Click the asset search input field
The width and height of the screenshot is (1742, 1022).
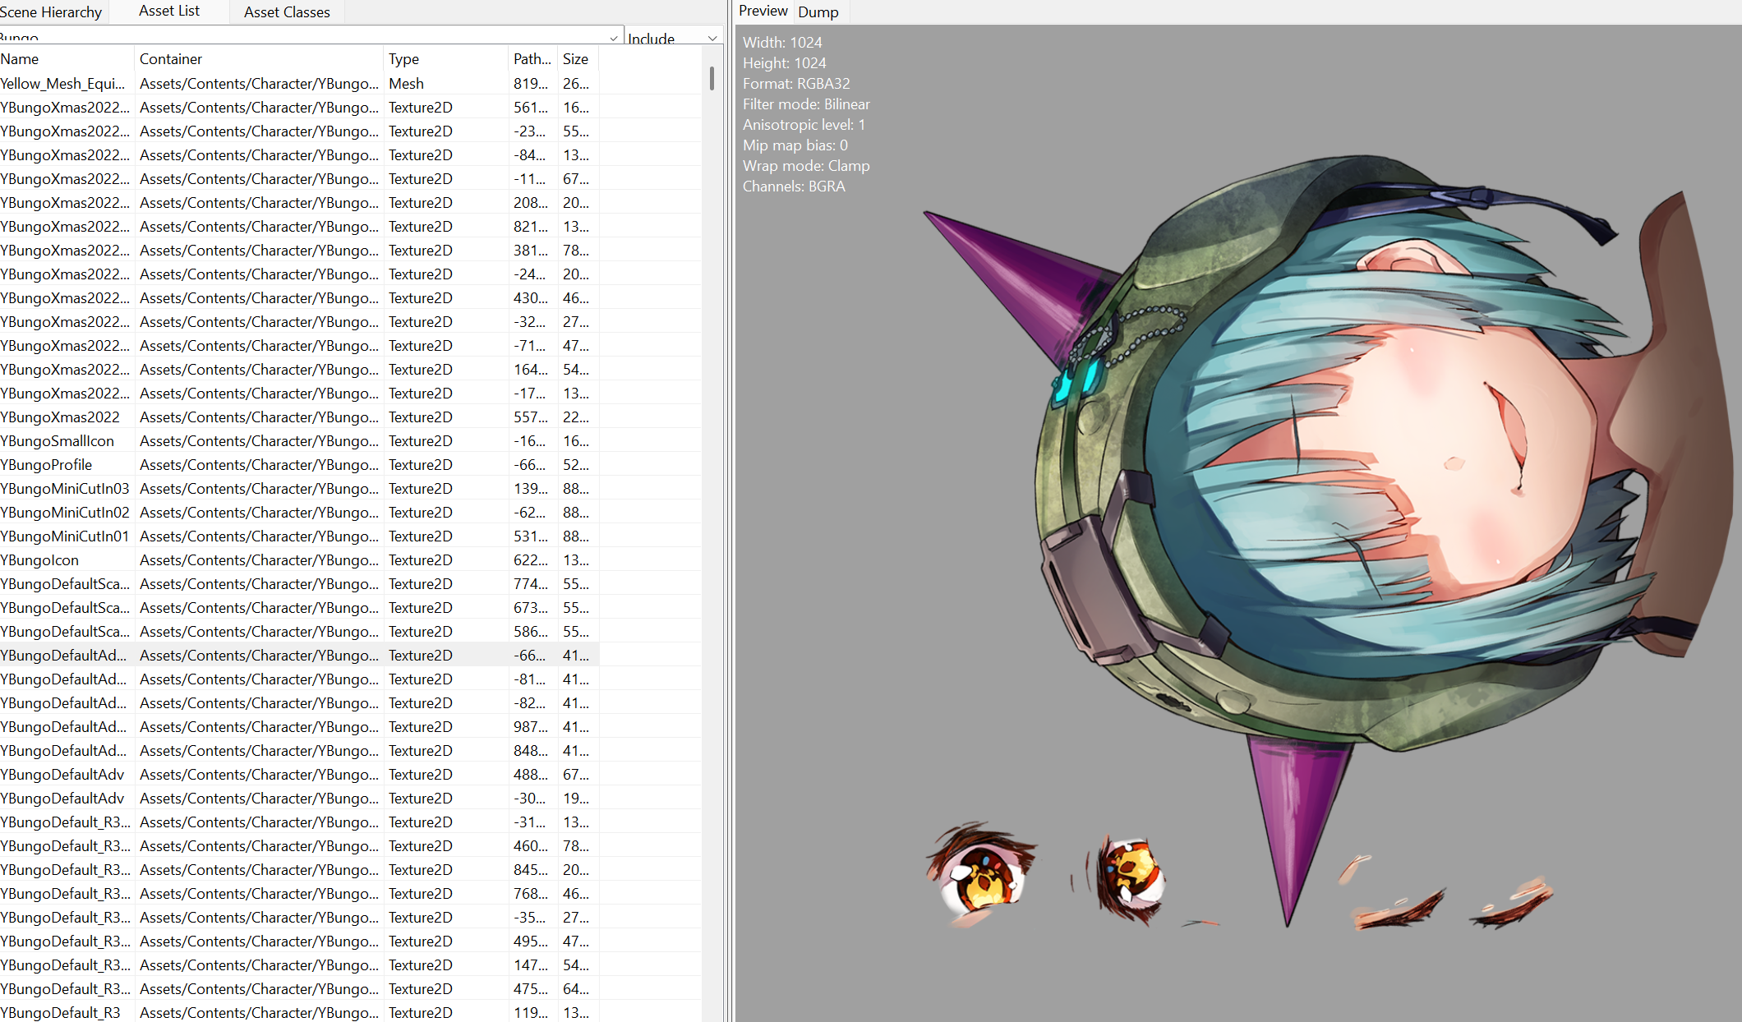click(x=304, y=37)
